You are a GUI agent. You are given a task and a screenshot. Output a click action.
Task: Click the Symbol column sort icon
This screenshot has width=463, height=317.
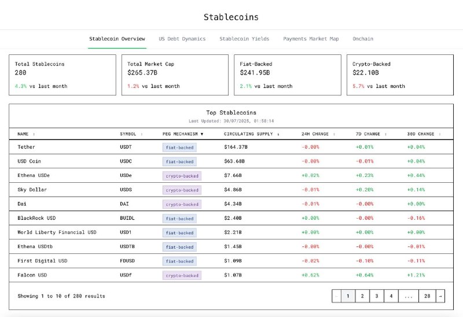pos(142,134)
